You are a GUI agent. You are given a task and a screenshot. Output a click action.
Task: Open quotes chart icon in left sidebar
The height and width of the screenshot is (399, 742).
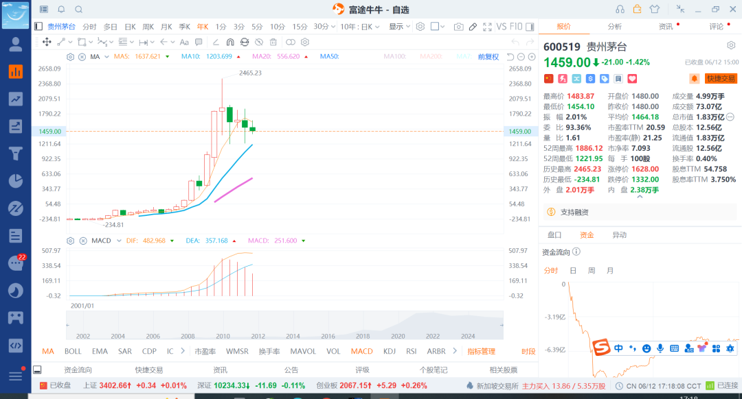pyautogui.click(x=16, y=71)
